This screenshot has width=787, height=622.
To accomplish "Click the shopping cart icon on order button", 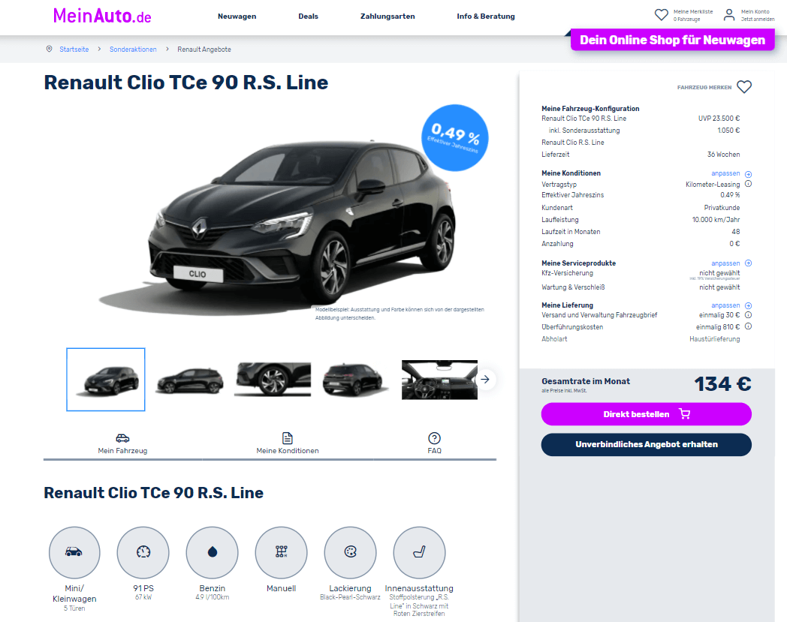I will (685, 414).
